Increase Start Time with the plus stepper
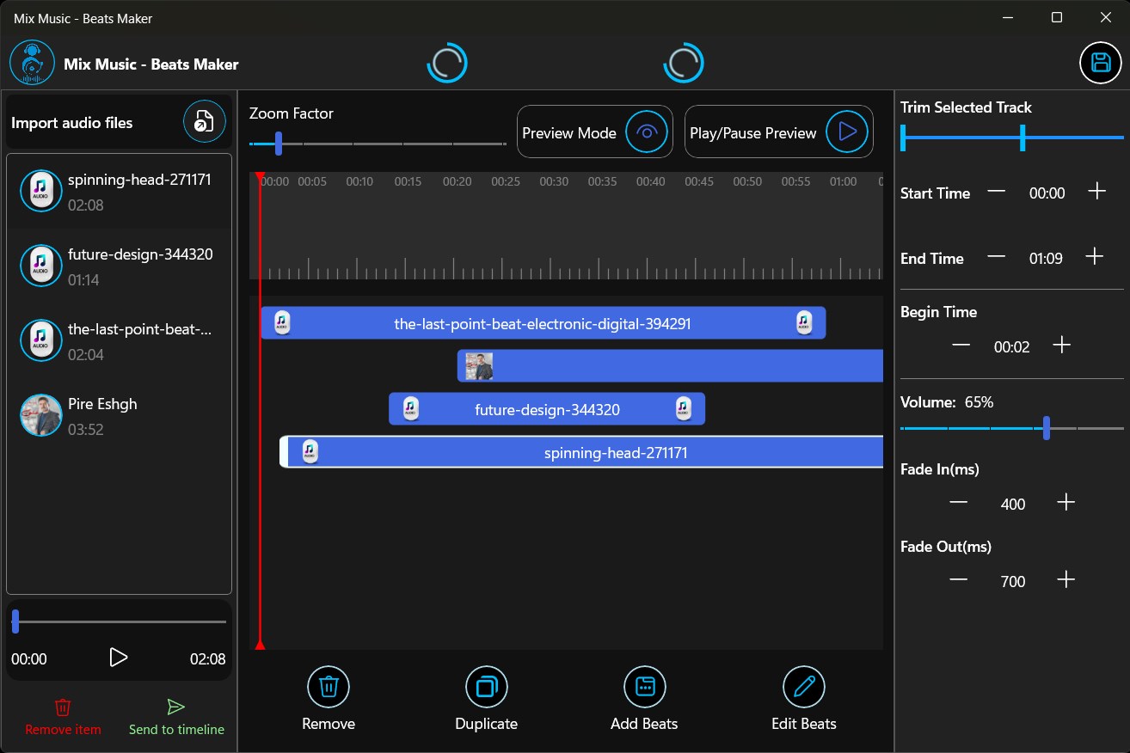 [1096, 193]
